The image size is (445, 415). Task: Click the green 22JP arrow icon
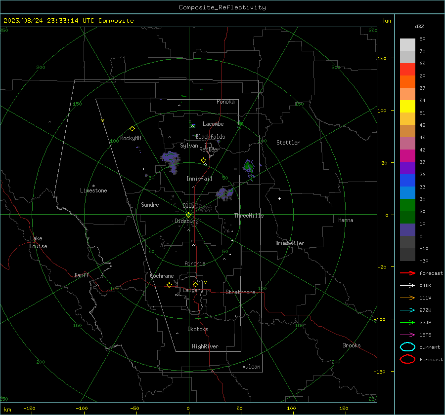pos(407,322)
